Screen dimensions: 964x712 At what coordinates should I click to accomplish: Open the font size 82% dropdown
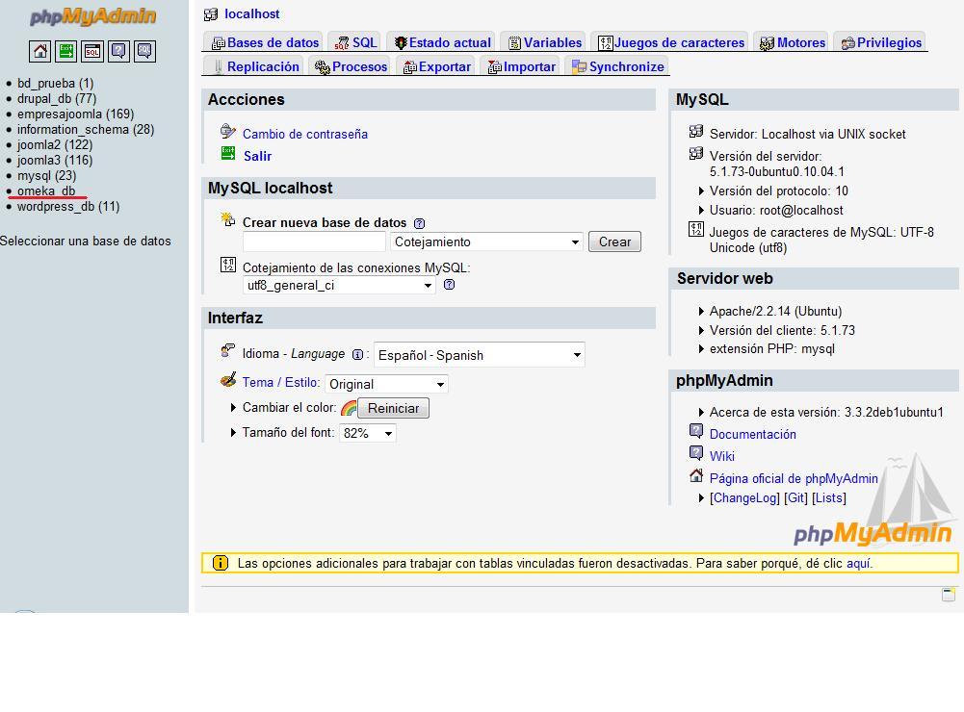click(x=368, y=433)
